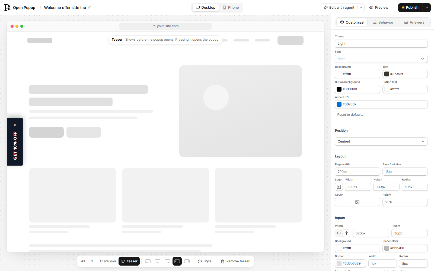Screen dimensions: 434x271
Task: Open the Edit with agent dropdown arrow
Action: (x=361, y=8)
